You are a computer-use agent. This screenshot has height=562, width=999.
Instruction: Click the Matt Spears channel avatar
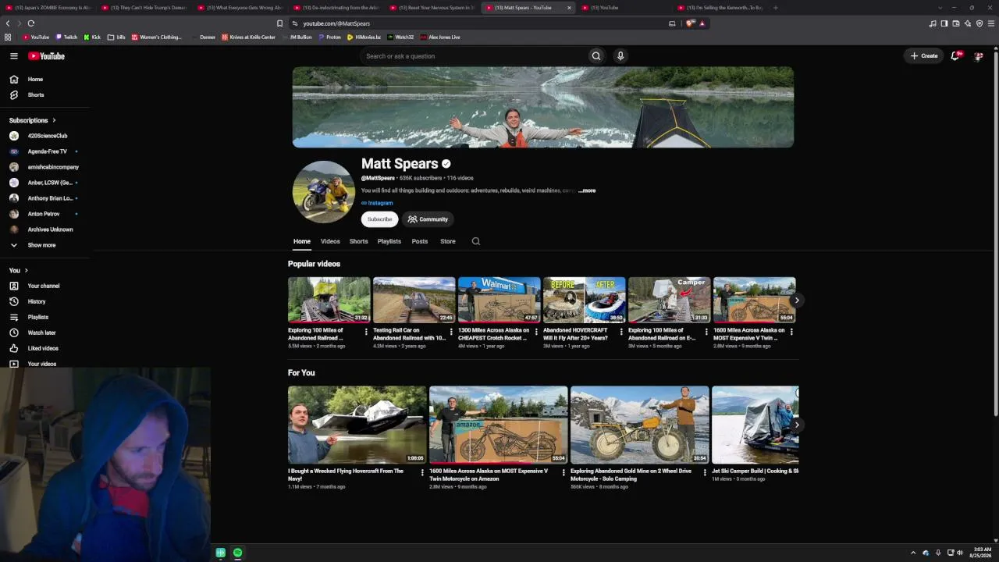click(x=324, y=192)
